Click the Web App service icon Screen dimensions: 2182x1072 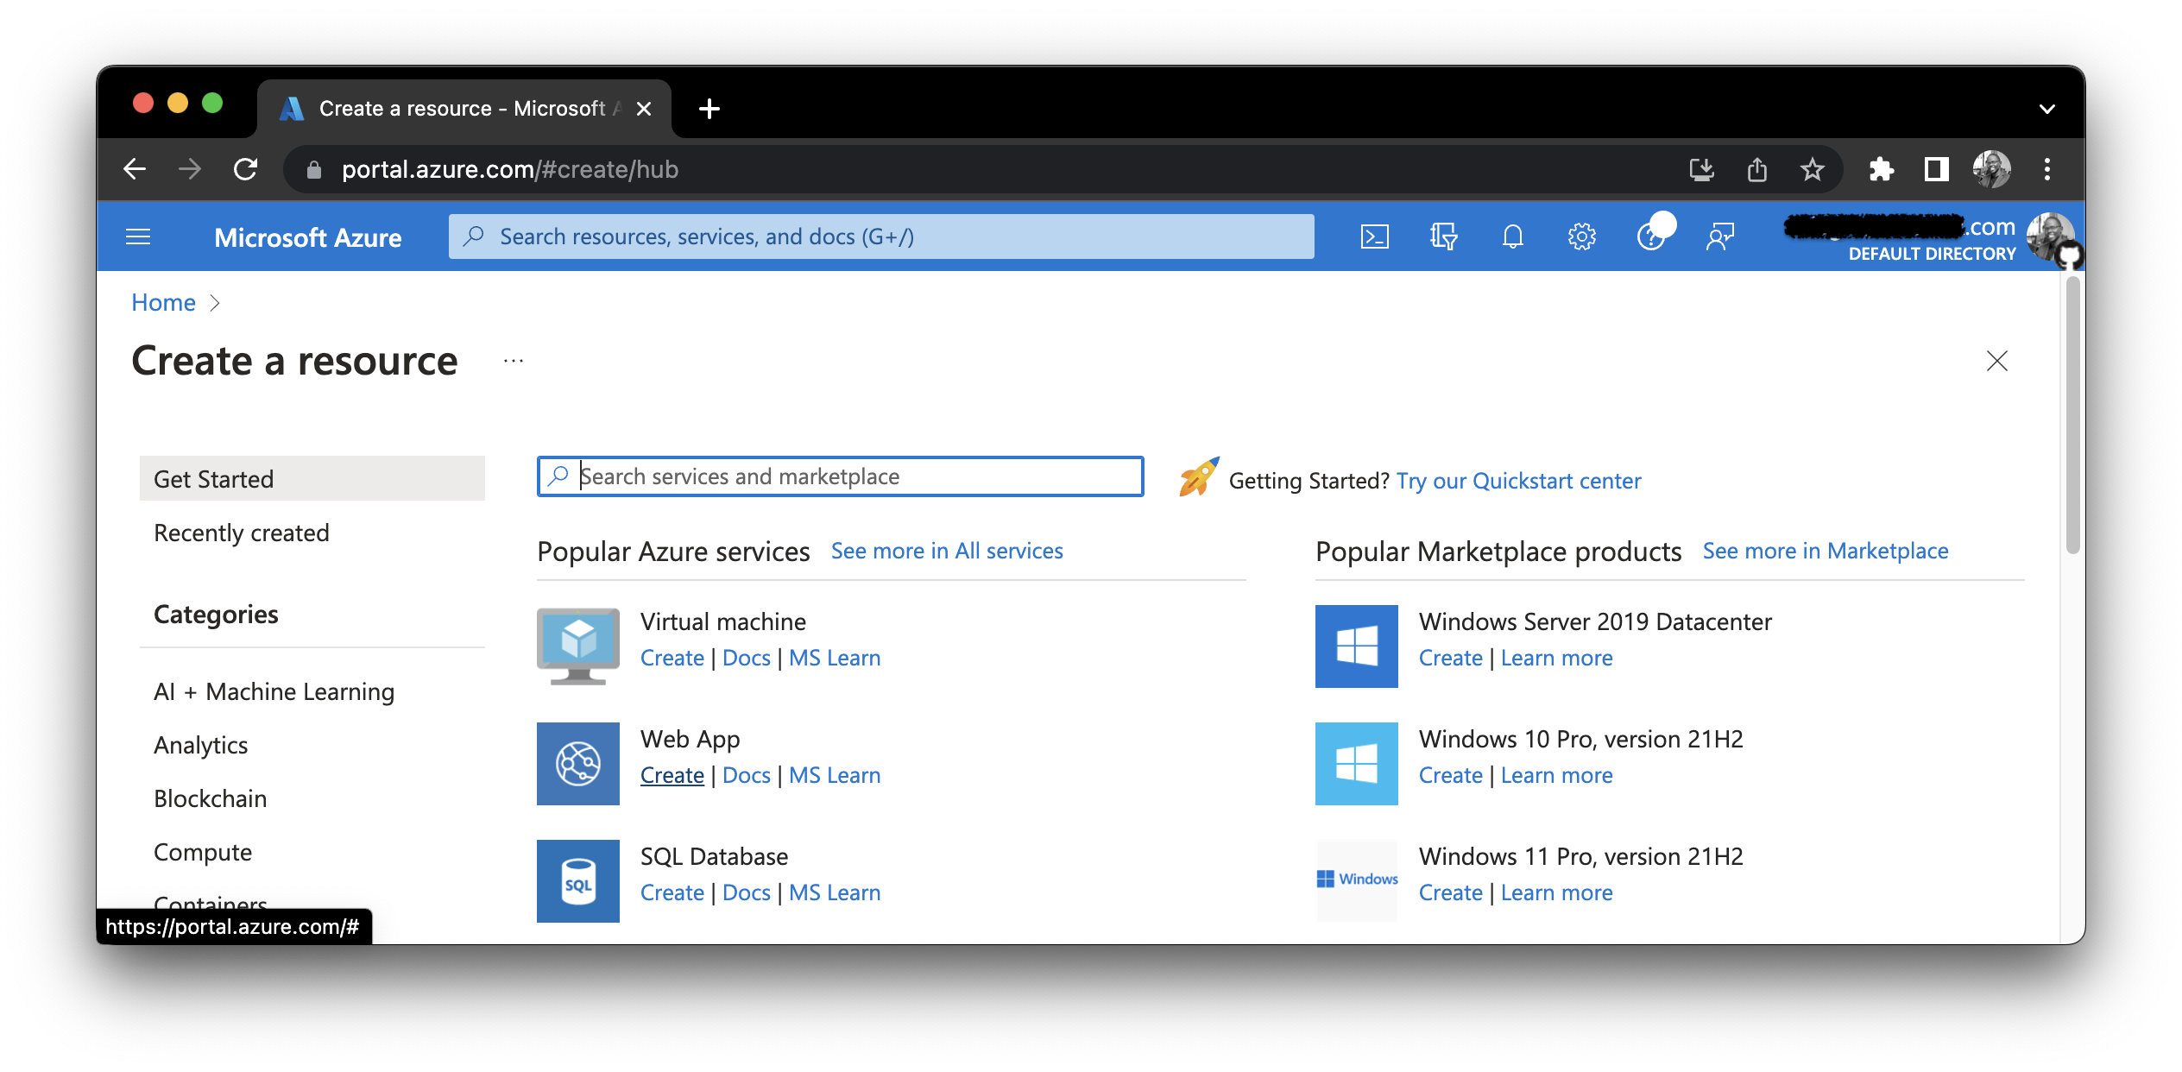pos(578,764)
